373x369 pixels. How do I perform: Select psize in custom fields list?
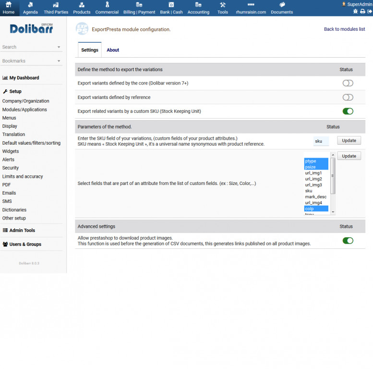pyautogui.click(x=316, y=167)
